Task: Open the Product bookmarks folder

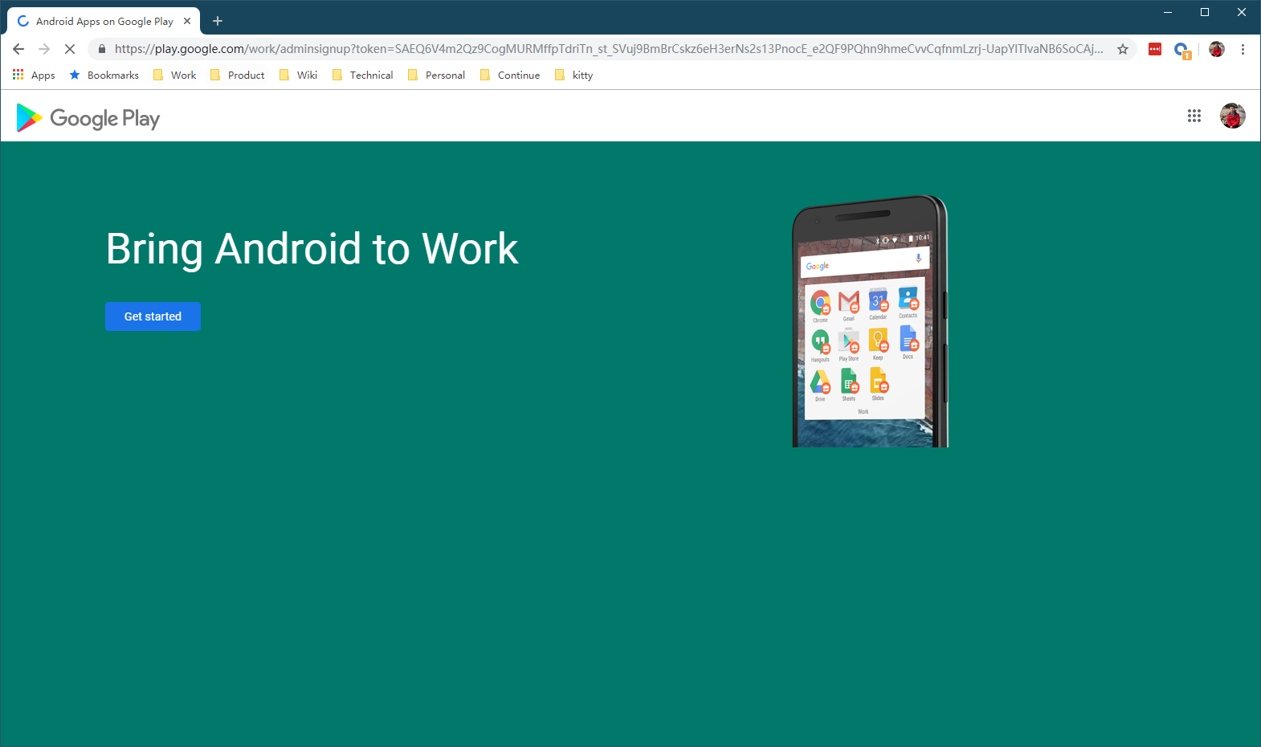Action: [237, 75]
